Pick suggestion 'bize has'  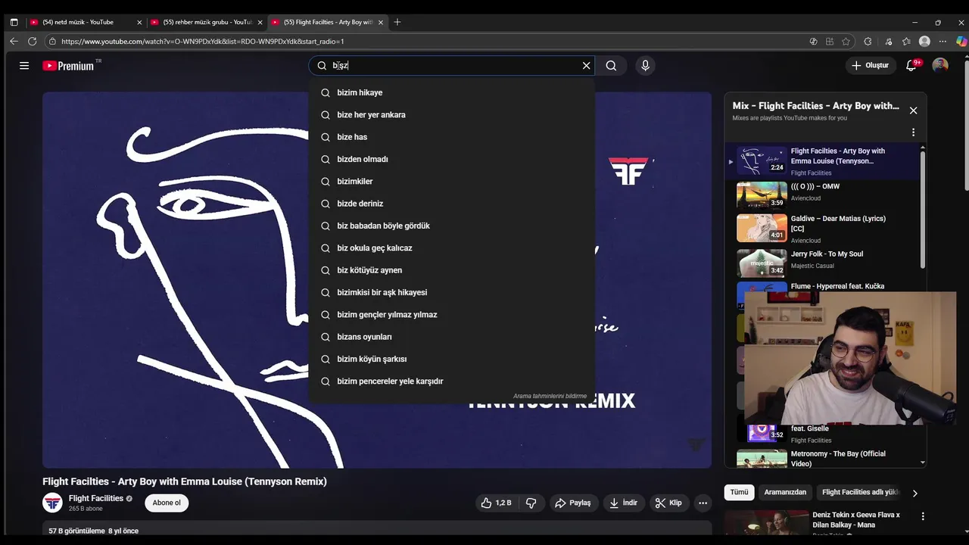point(451,137)
